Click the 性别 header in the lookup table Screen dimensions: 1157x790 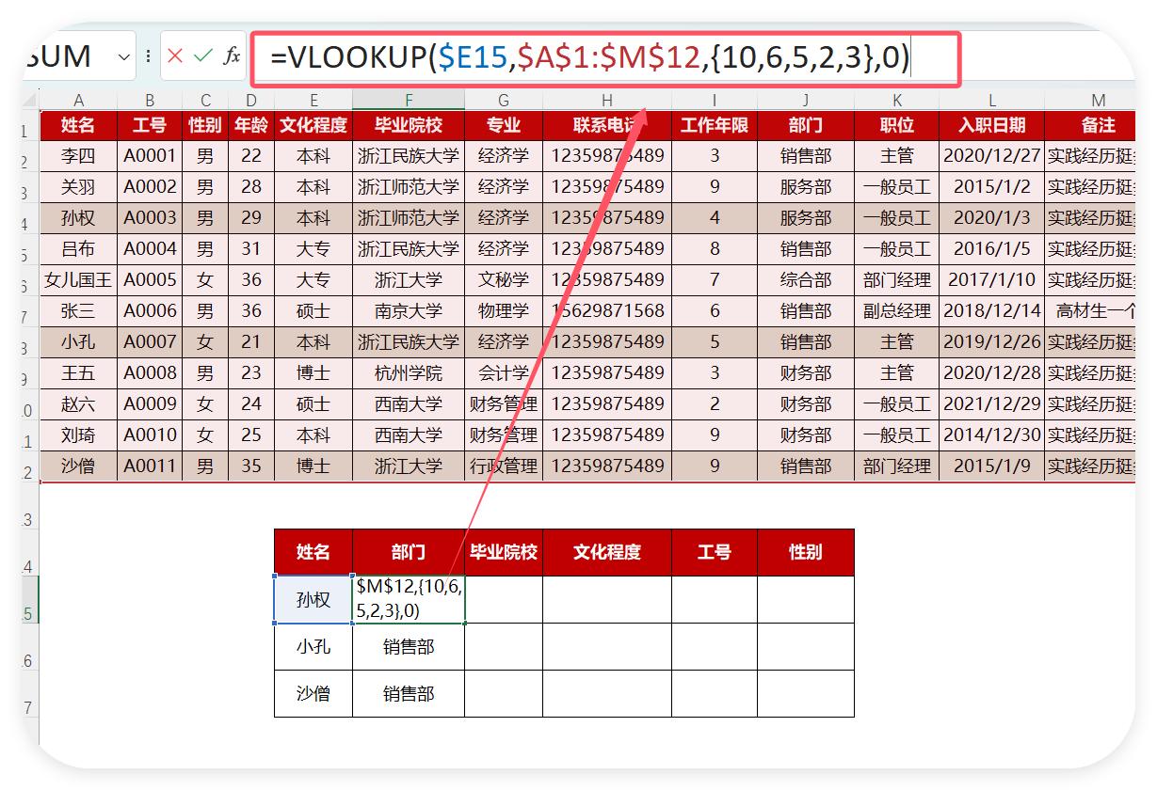806,552
